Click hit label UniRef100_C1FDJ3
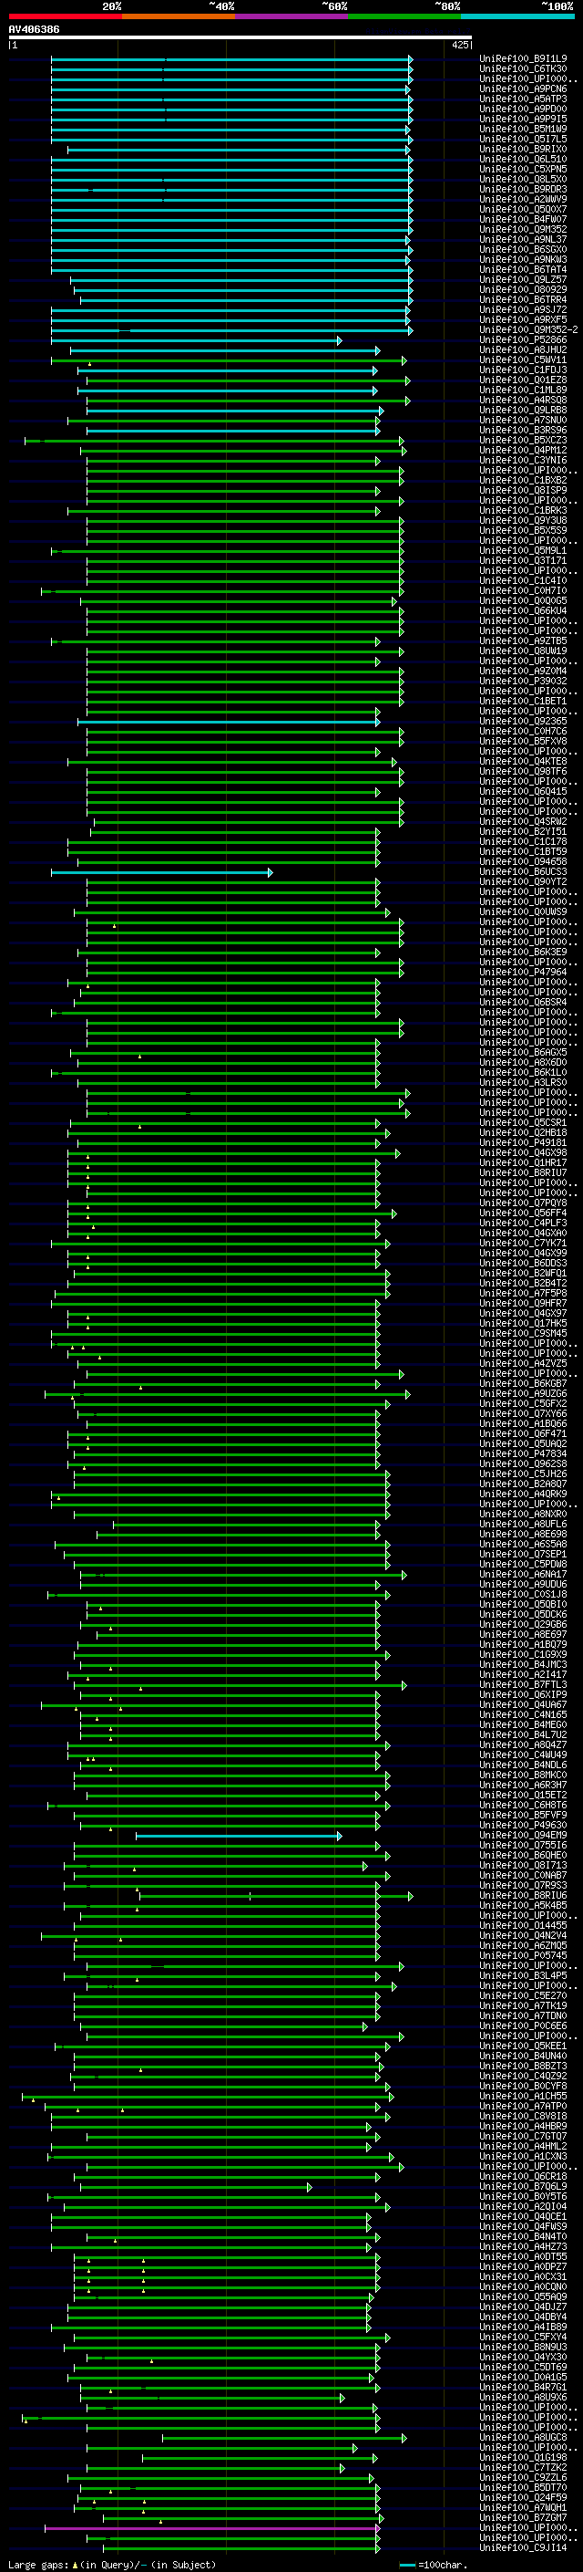Image resolution: width=583 pixels, height=2572 pixels. point(523,370)
